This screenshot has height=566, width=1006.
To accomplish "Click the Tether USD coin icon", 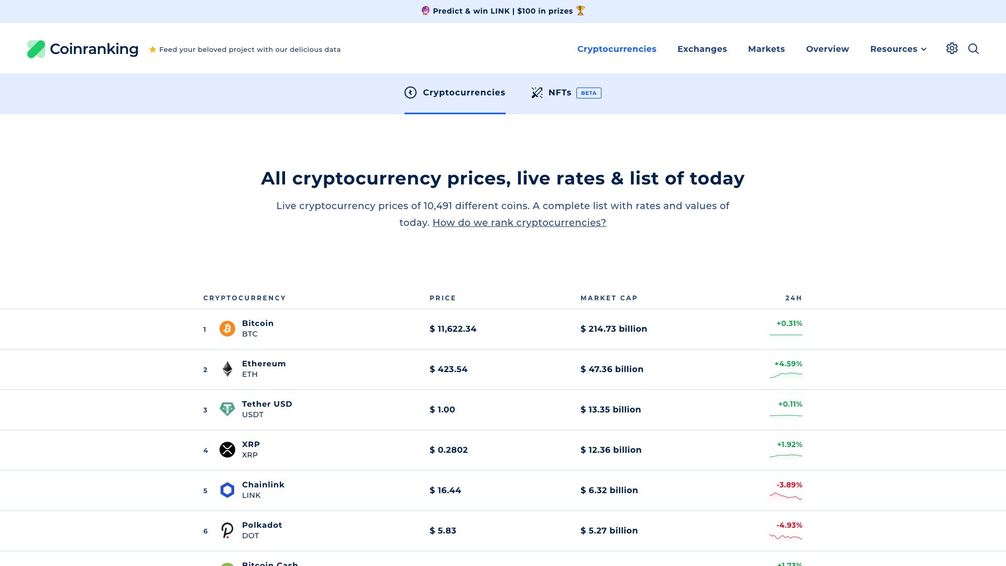I will click(227, 409).
